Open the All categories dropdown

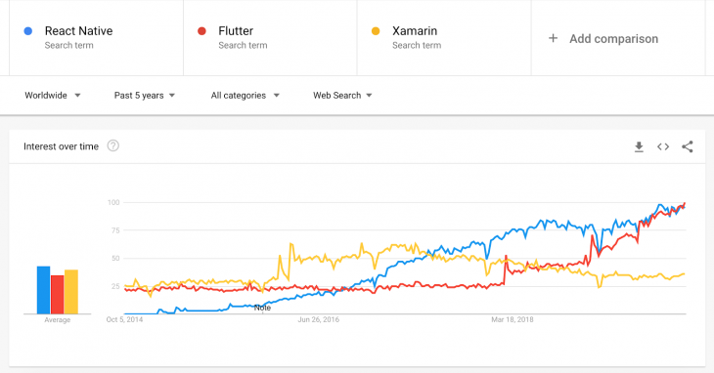tap(245, 96)
